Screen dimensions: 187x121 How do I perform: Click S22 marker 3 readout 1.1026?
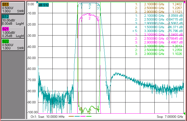tap(177, 54)
